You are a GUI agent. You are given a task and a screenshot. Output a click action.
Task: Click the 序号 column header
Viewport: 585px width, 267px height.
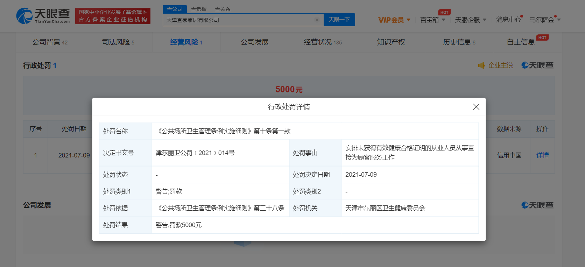[36, 129]
